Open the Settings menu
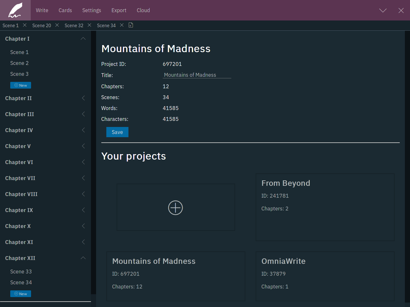This screenshot has height=307, width=410. (x=92, y=10)
